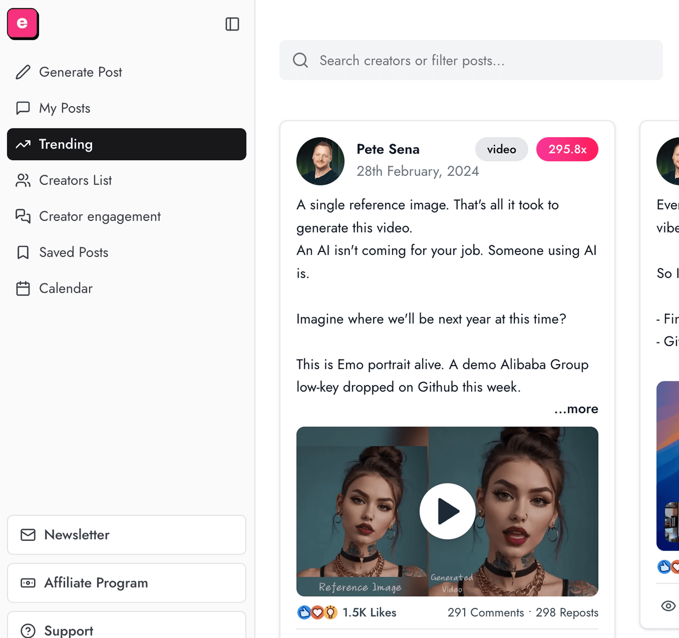679x638 pixels.
Task: Open Creator engagement in the sidebar
Action: click(99, 216)
